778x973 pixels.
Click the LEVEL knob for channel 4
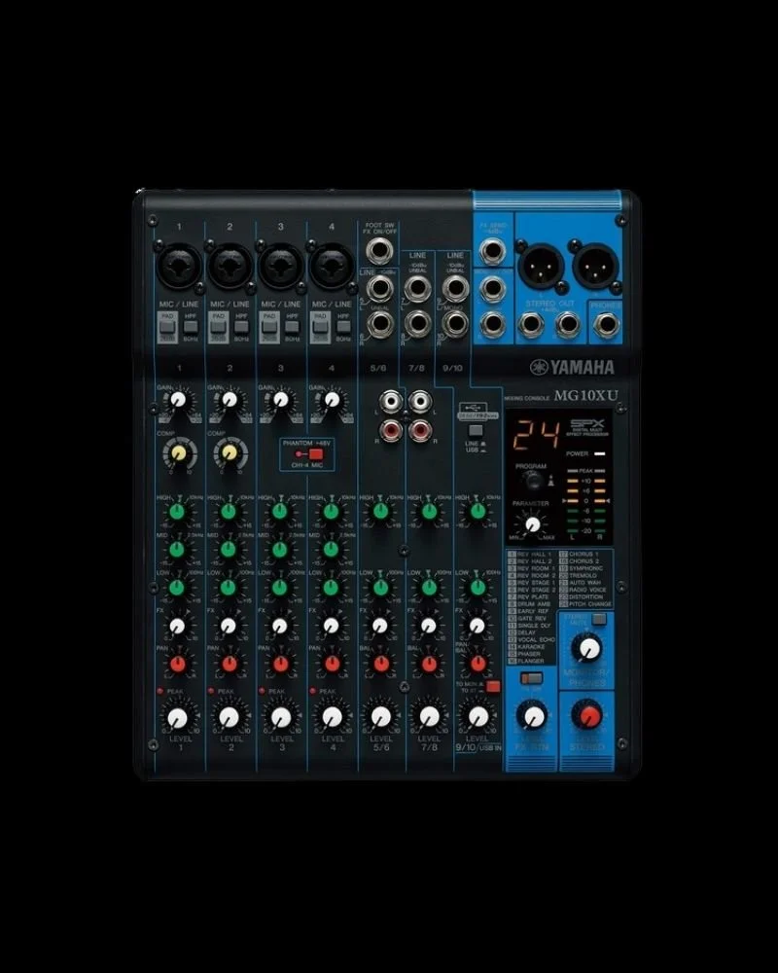pyautogui.click(x=332, y=717)
